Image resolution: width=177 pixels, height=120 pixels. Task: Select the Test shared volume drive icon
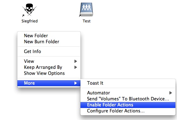[86, 9]
